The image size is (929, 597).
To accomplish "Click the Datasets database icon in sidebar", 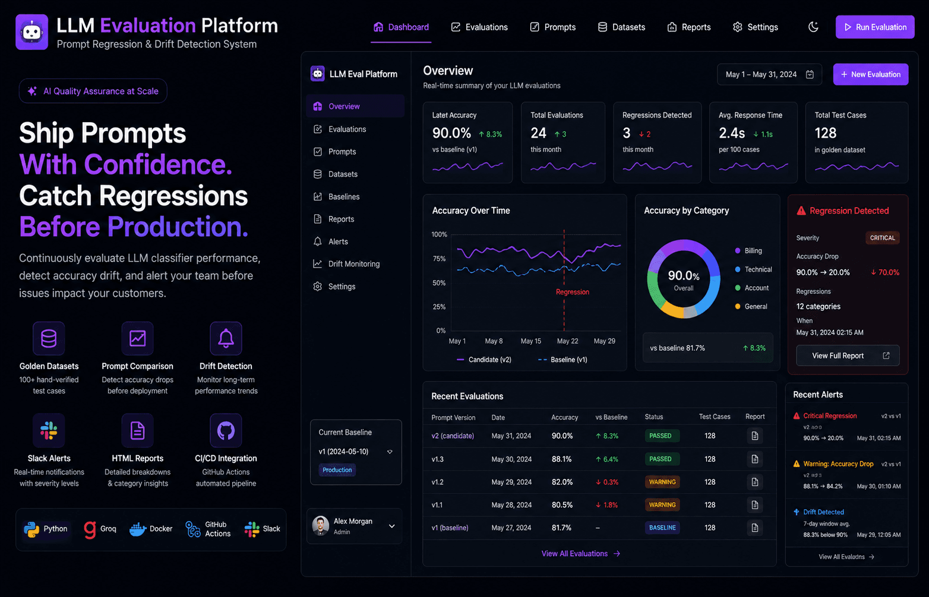I will 318,174.
